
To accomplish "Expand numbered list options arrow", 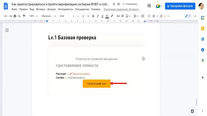I will coord(165,16).
